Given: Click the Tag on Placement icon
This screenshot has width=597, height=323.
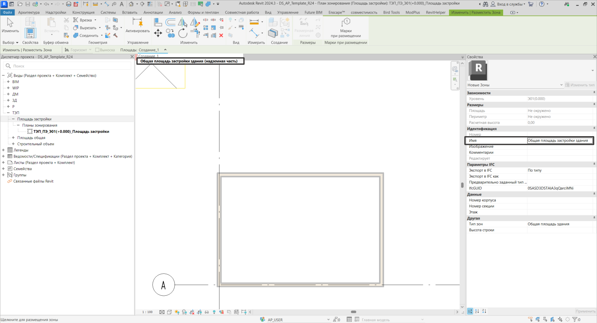Looking at the screenshot, I should click(x=346, y=22).
